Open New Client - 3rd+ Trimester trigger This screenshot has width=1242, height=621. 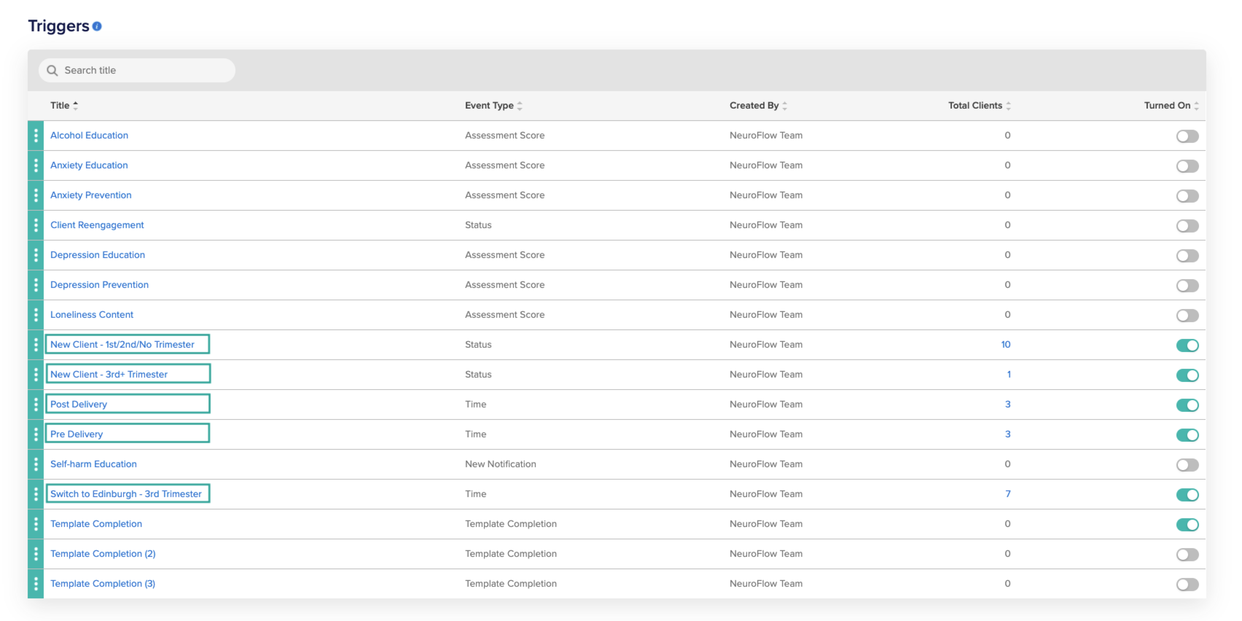(109, 375)
